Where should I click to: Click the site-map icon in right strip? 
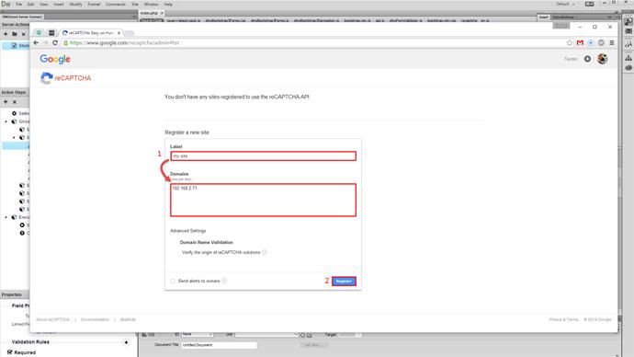[x=628, y=58]
